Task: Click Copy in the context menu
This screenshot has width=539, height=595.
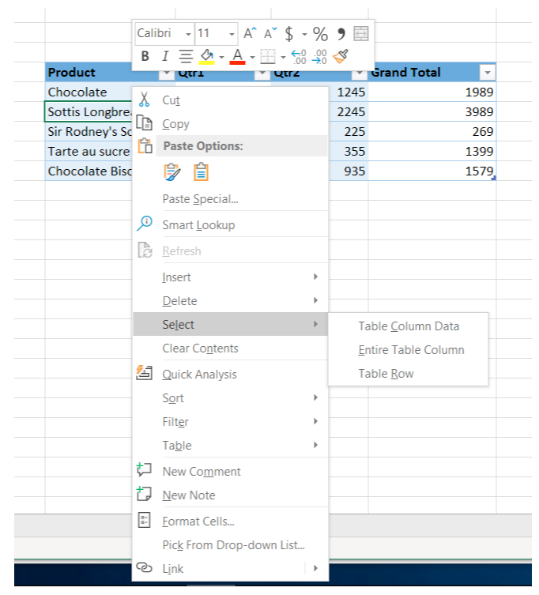Action: click(x=175, y=123)
